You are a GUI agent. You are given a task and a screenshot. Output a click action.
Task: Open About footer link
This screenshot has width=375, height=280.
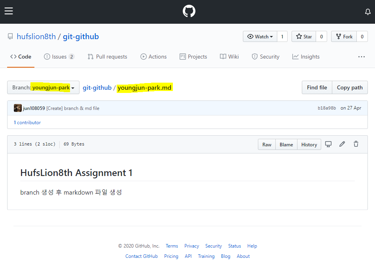pyautogui.click(x=243, y=256)
